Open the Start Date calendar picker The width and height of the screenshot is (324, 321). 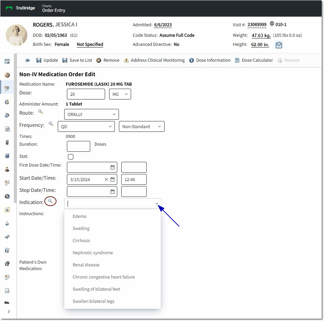[113, 179]
